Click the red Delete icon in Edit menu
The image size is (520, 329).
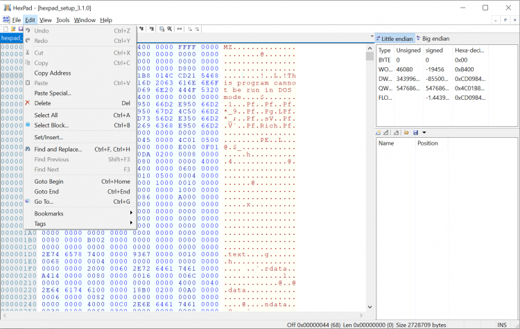tap(28, 103)
